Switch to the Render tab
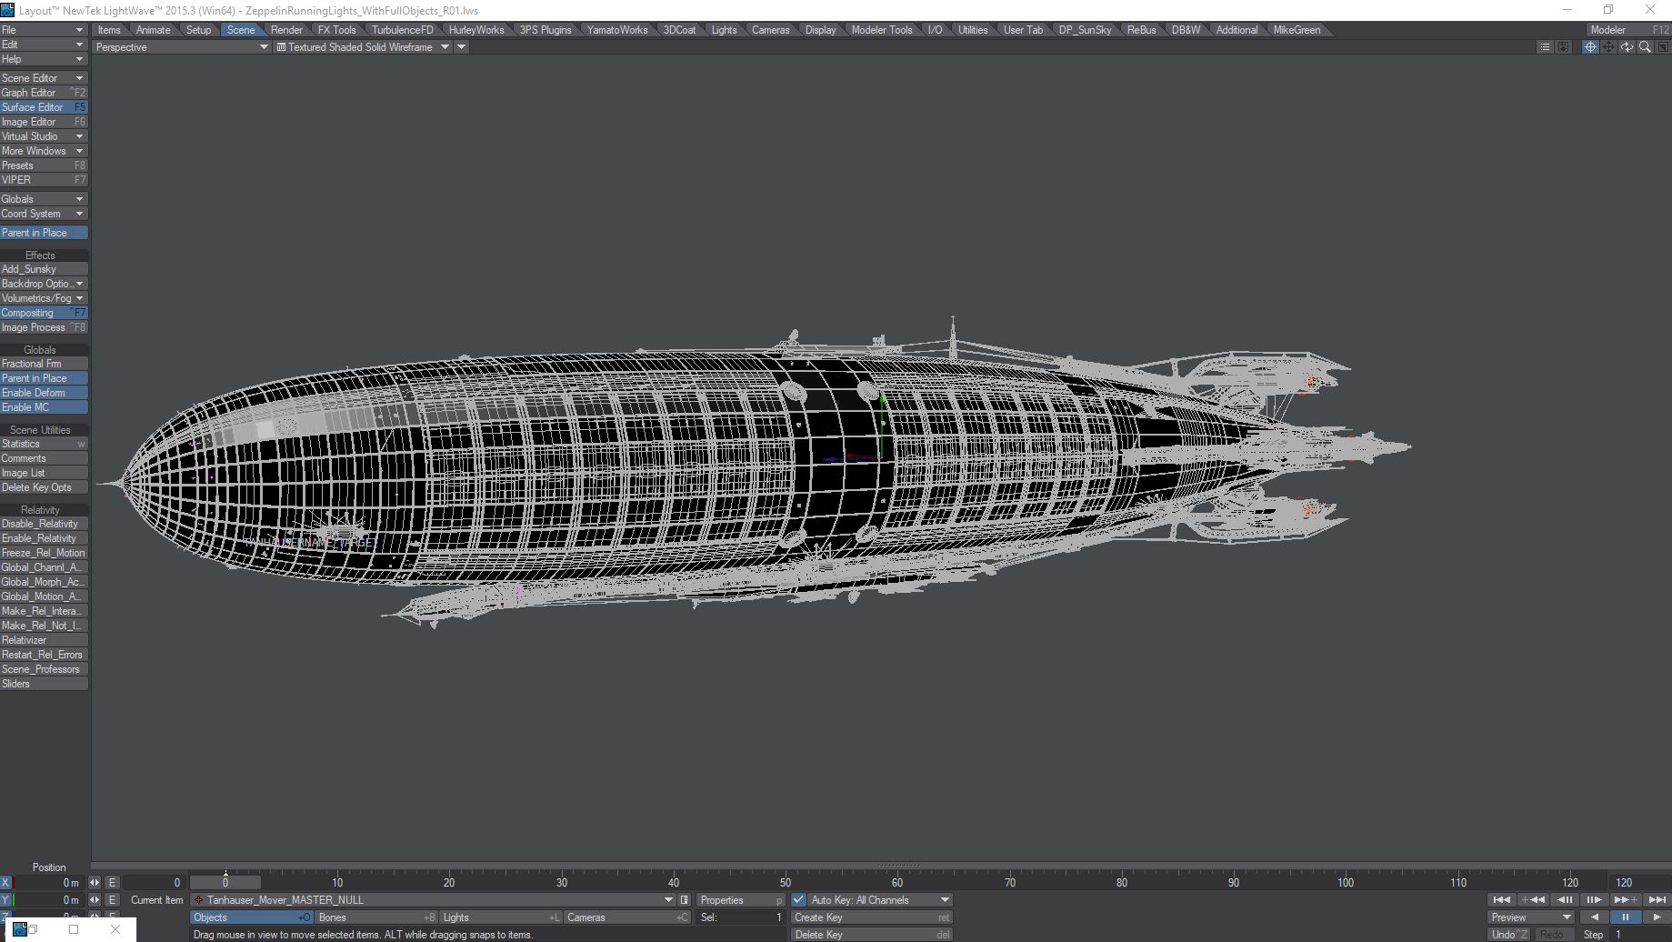The width and height of the screenshot is (1672, 942). tap(286, 30)
